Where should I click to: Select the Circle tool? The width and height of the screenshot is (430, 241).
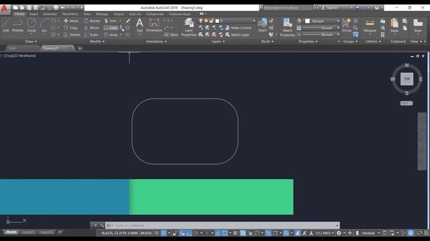point(32,25)
